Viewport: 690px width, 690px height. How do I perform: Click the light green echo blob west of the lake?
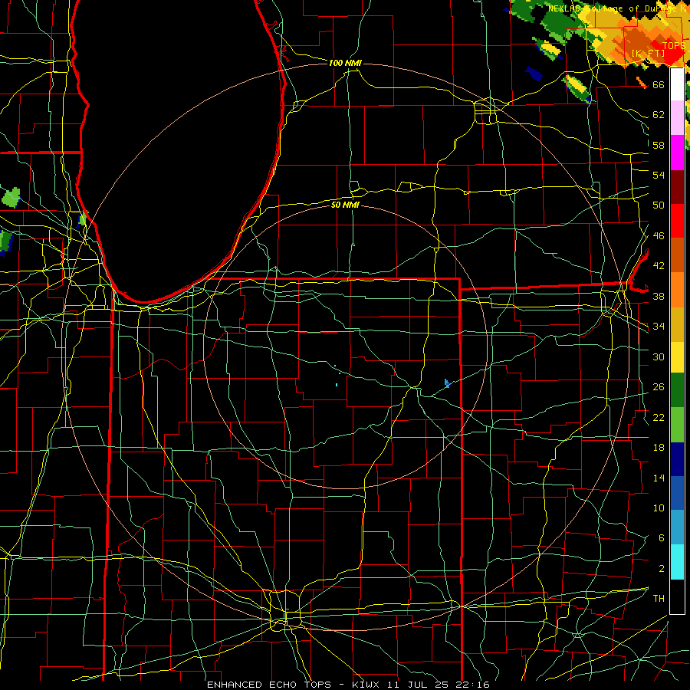11,198
